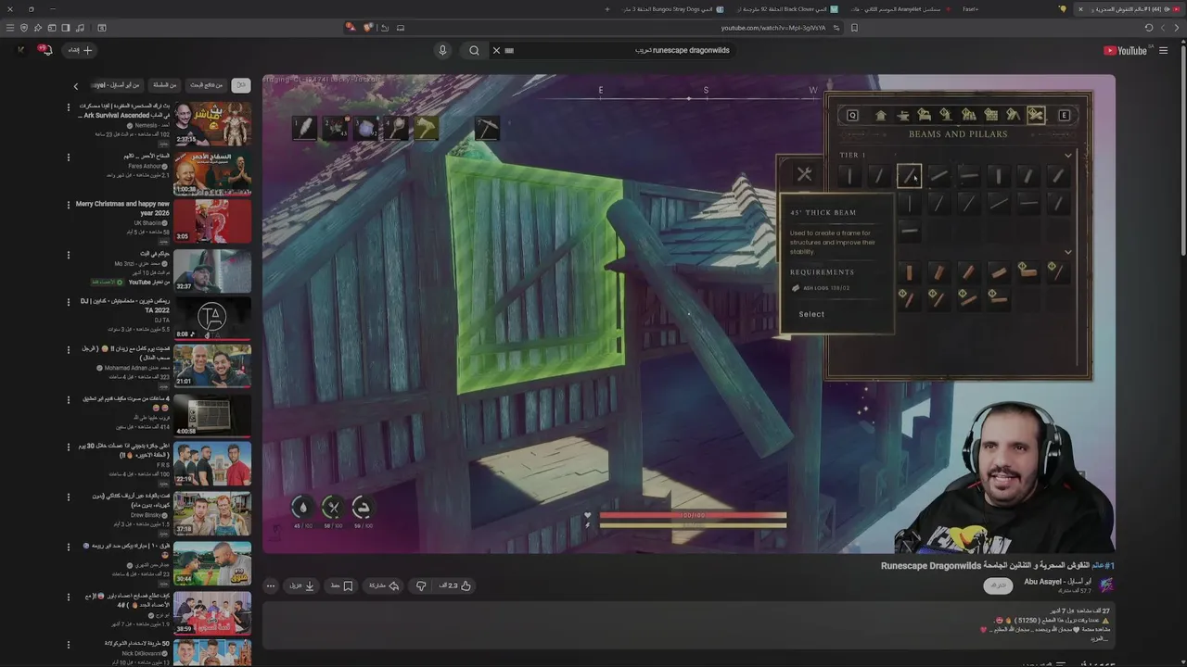Open options menu for DJ TA video
This screenshot has width=1187, height=667.
[x=68, y=302]
